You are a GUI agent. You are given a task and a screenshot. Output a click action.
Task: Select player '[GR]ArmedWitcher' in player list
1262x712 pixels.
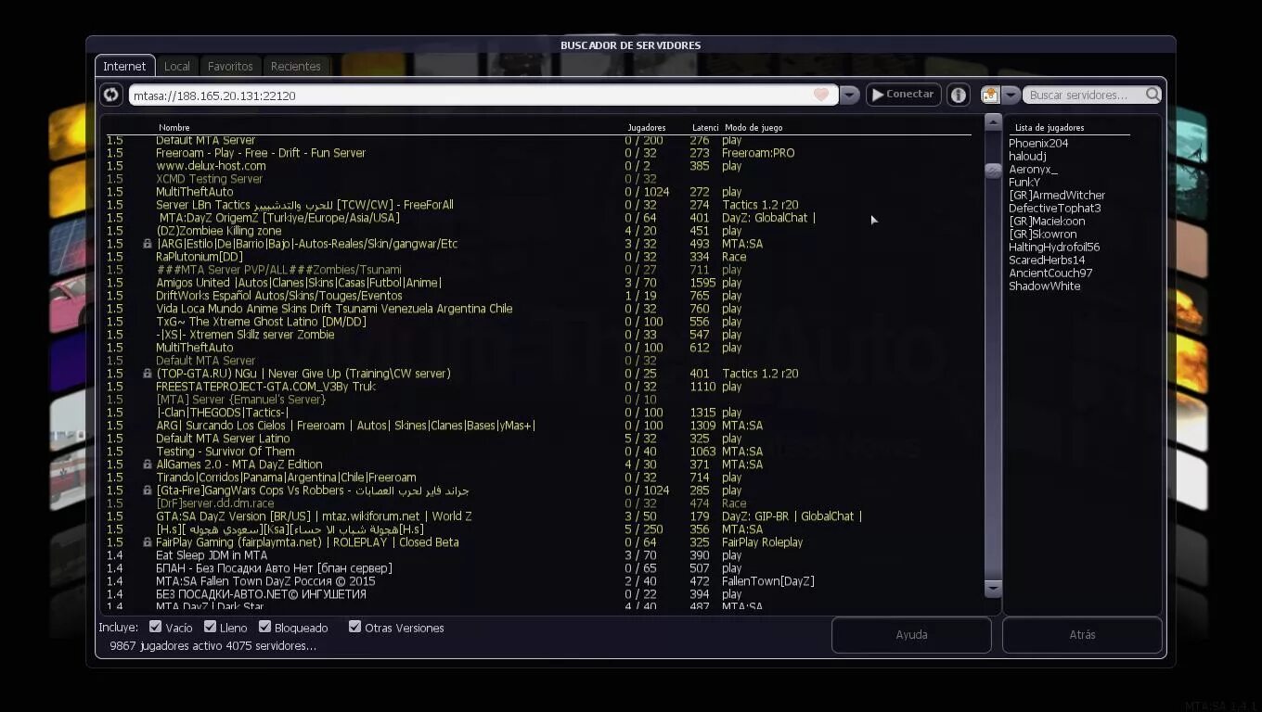pos(1057,196)
